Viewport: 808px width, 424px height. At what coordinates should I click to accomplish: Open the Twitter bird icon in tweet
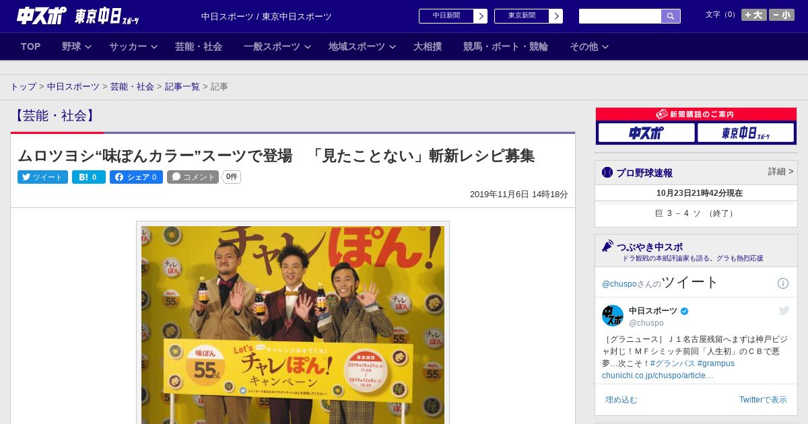pos(784,310)
